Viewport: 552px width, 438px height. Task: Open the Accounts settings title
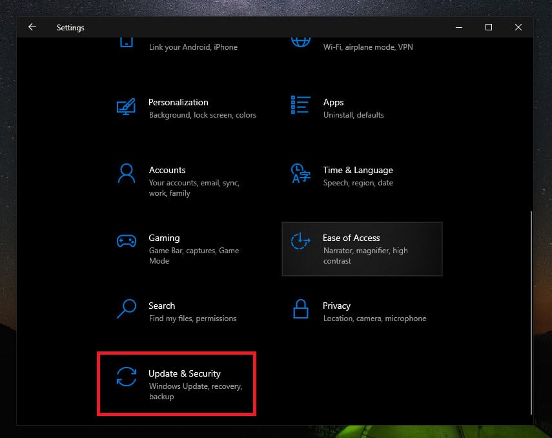pos(167,170)
